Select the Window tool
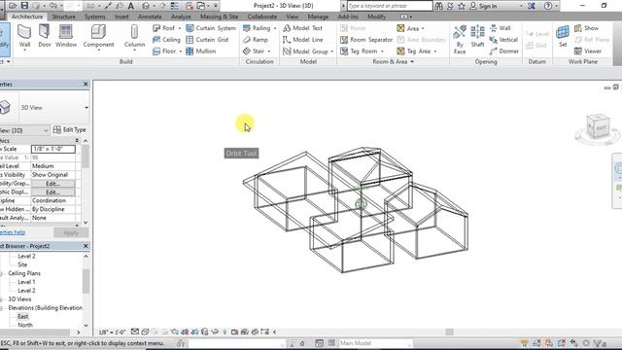 66,37
